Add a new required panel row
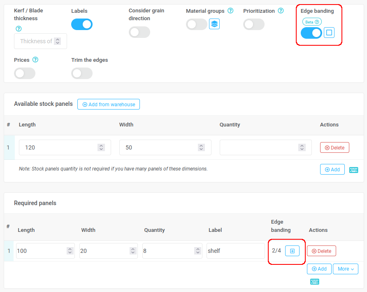The image size is (367, 292). coord(319,269)
